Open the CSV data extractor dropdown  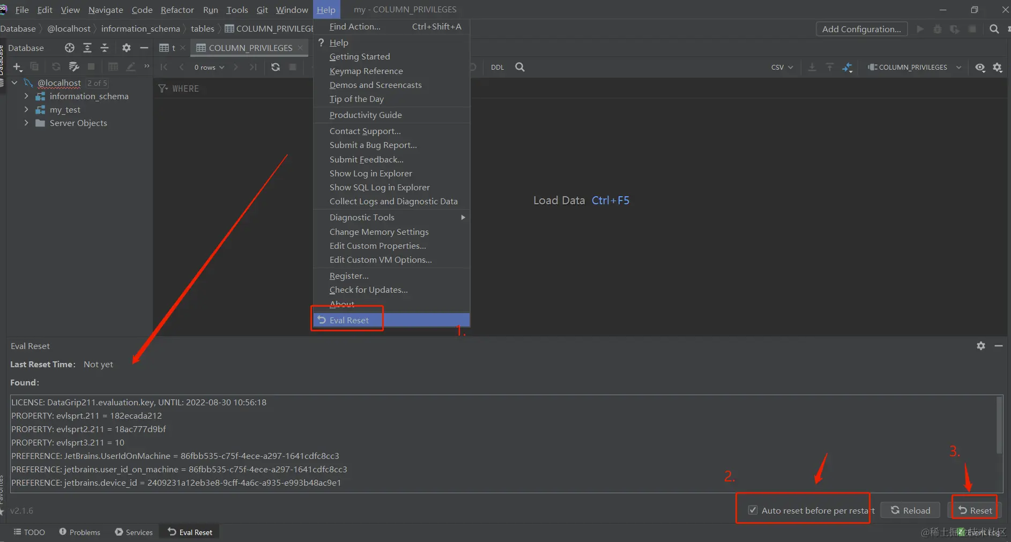[x=782, y=68]
